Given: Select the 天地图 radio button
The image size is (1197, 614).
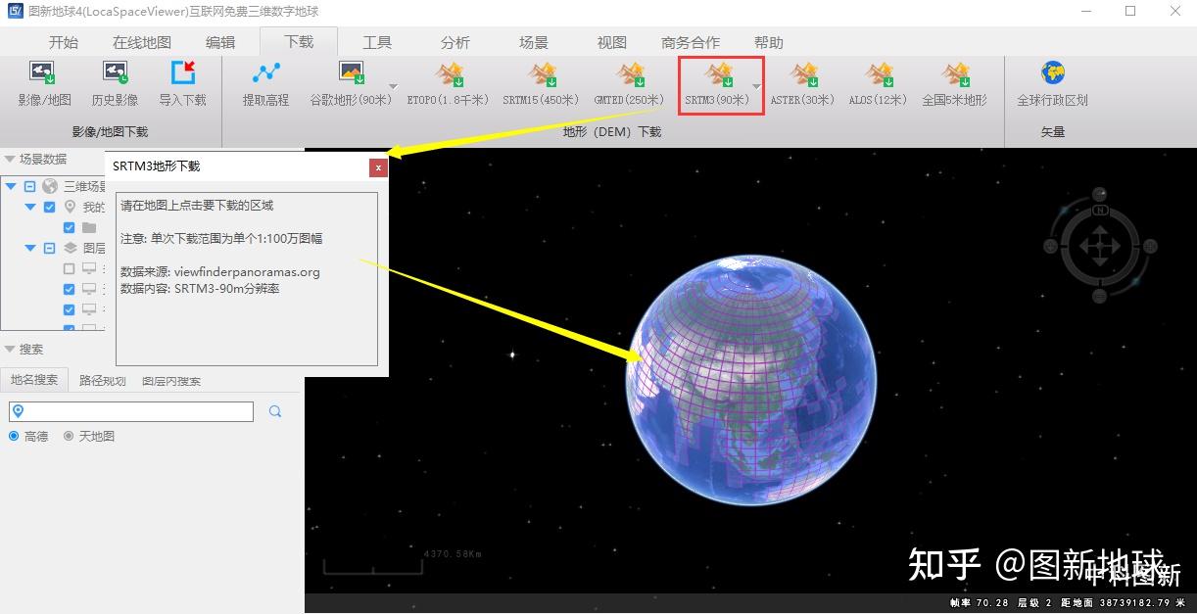Looking at the screenshot, I should 69,436.
